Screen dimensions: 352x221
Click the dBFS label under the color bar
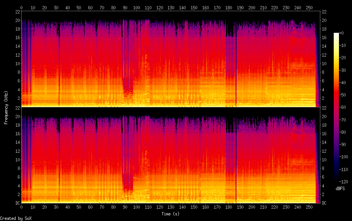340,189
